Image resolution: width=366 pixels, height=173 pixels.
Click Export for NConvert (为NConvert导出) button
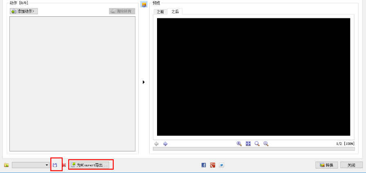[90, 165]
